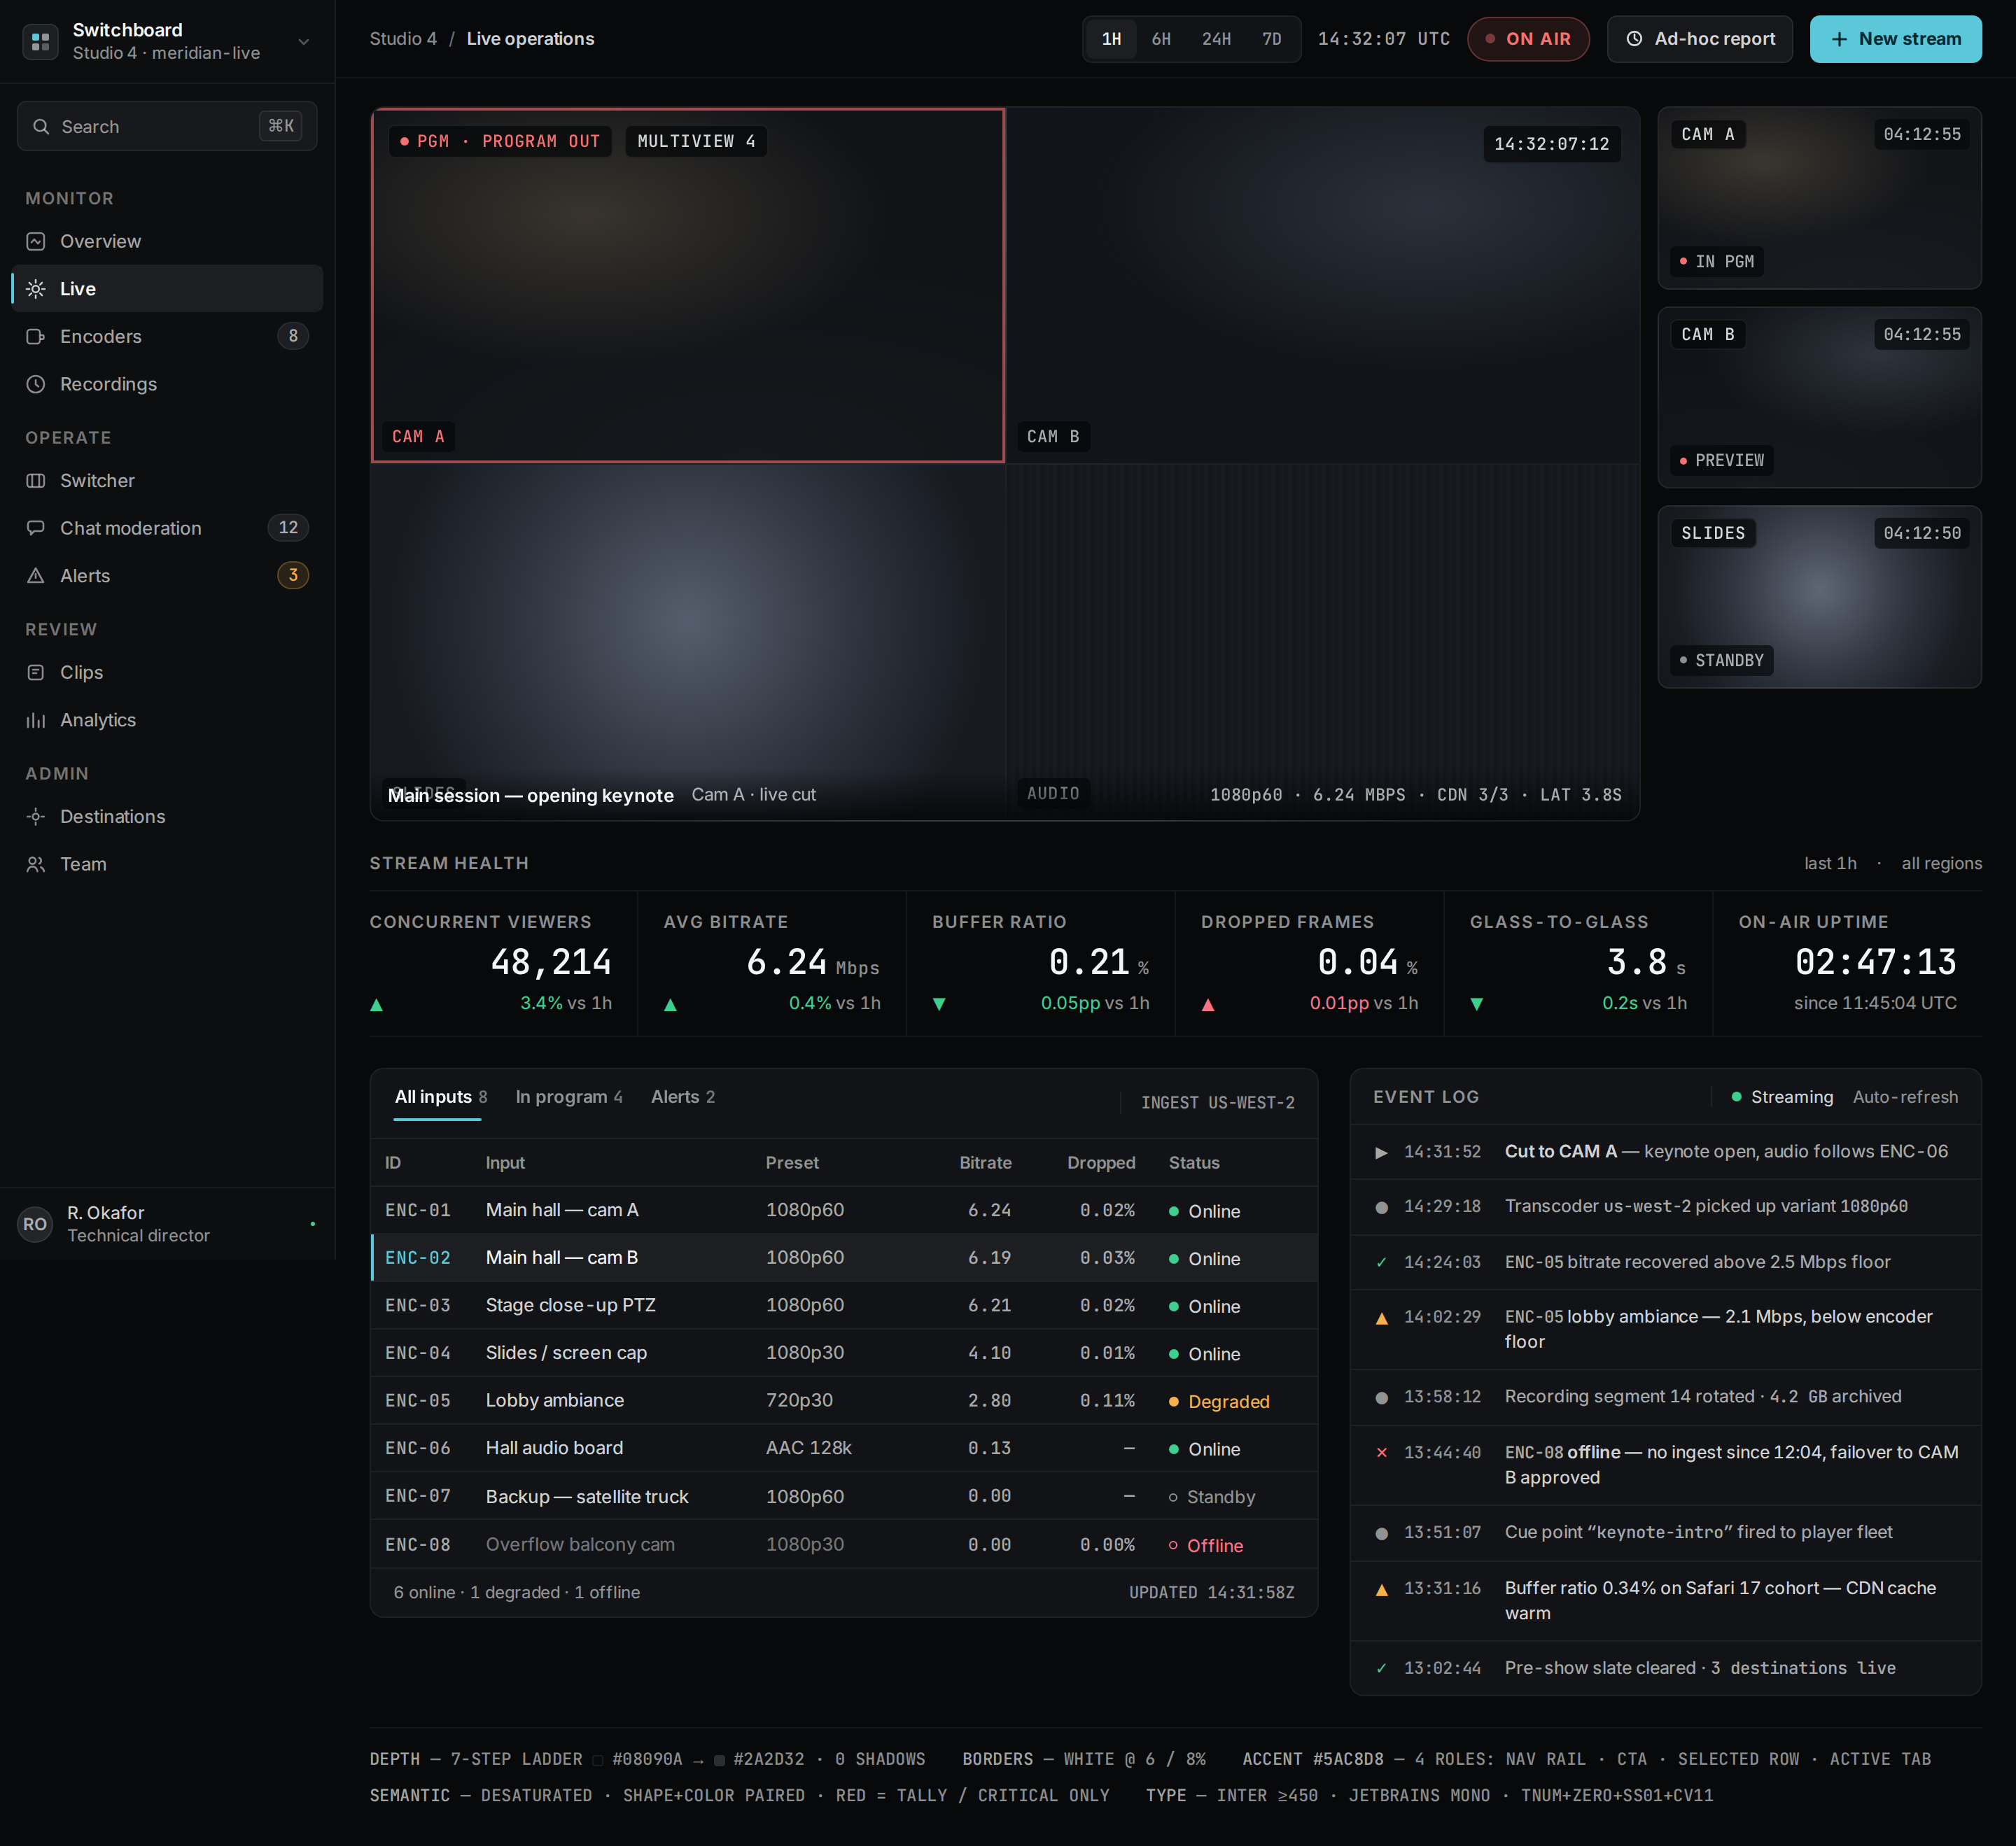Viewport: 2016px width, 1846px height.
Task: Click the #08090A color swatch
Action: pos(598,1760)
